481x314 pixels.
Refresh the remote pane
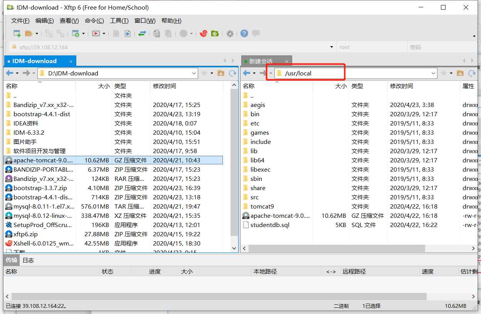click(472, 73)
